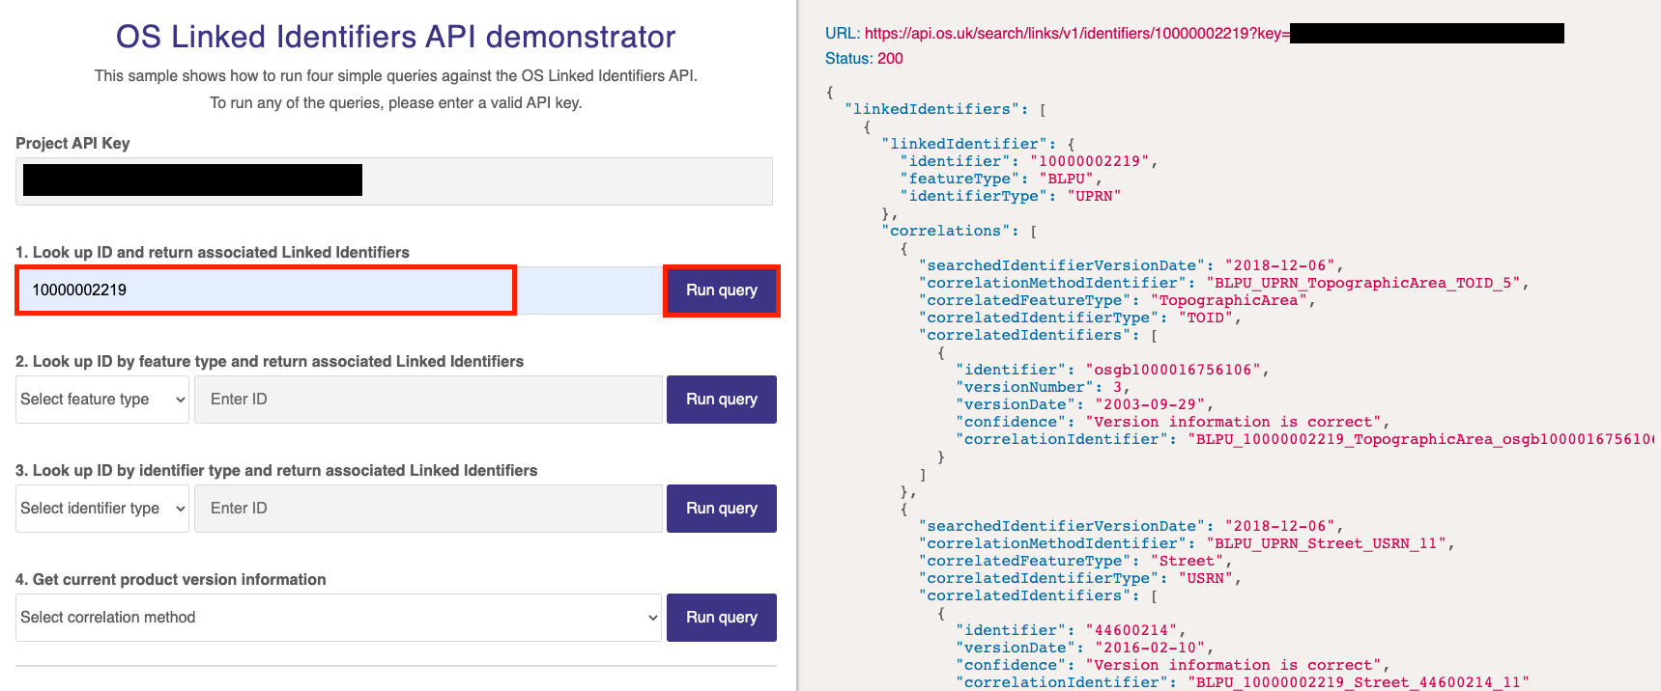The image size is (1661, 691).
Task: Click the "versionDate": "2016-02-10" line
Action: (x=1085, y=648)
